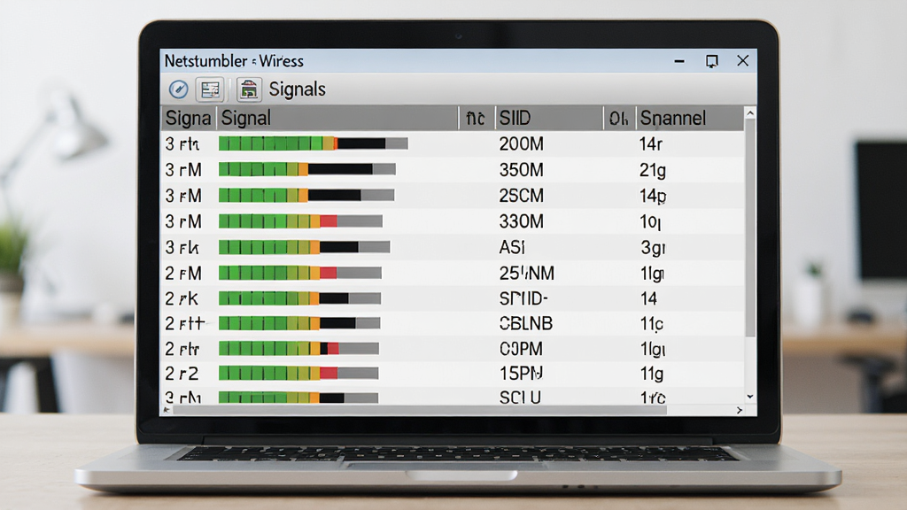Select the signal bar for 350M

[307, 169]
